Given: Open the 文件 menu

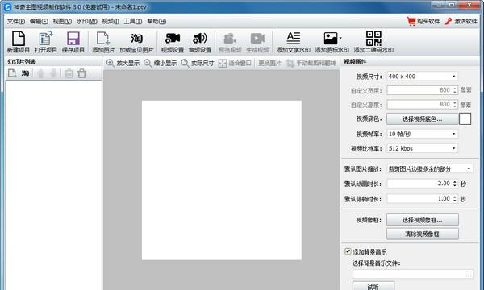Looking at the screenshot, I should pos(16,21).
